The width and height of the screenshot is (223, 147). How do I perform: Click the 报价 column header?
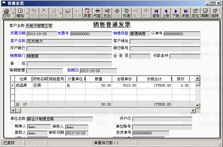181,79
